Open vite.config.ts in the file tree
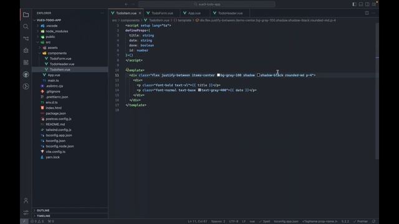This screenshot has width=399, height=224. [x=70, y=152]
